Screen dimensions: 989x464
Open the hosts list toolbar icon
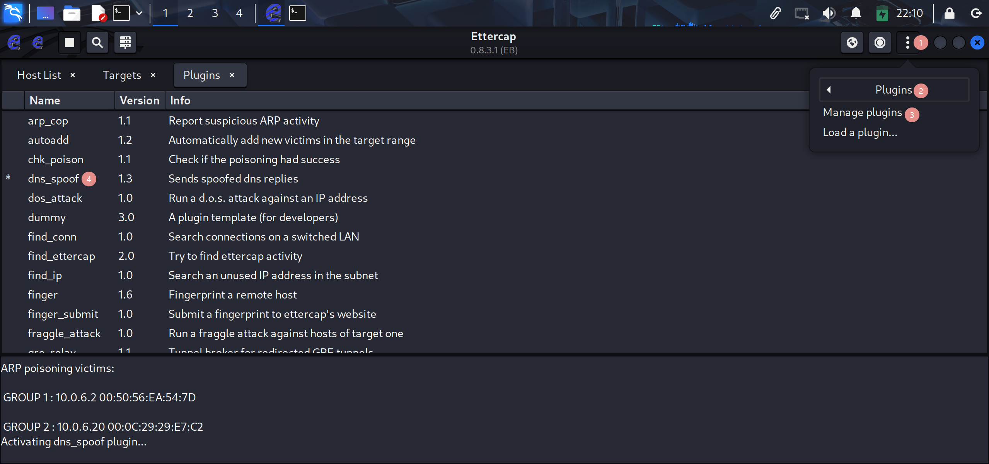click(125, 43)
